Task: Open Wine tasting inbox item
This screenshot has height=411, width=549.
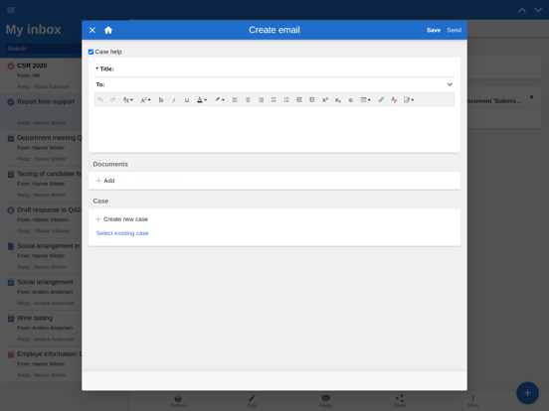Action: tap(41, 329)
